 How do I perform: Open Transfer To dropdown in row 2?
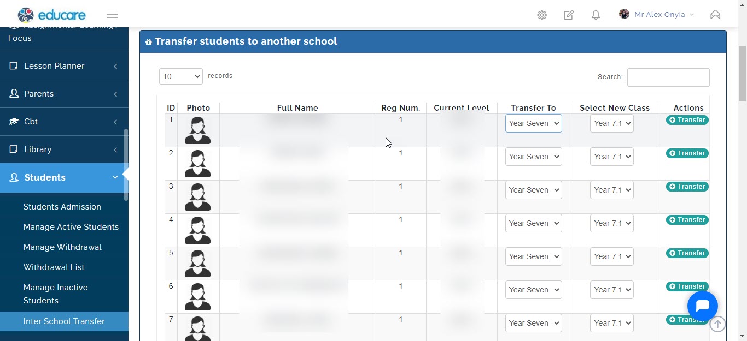click(533, 157)
